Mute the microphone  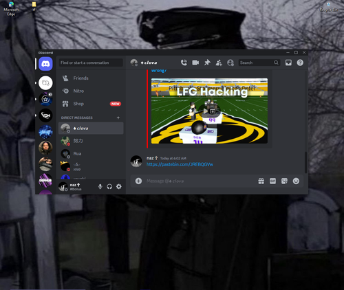[x=100, y=186]
